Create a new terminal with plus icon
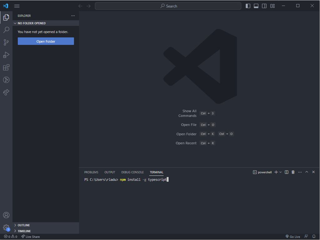320x240 pixels. click(276, 172)
